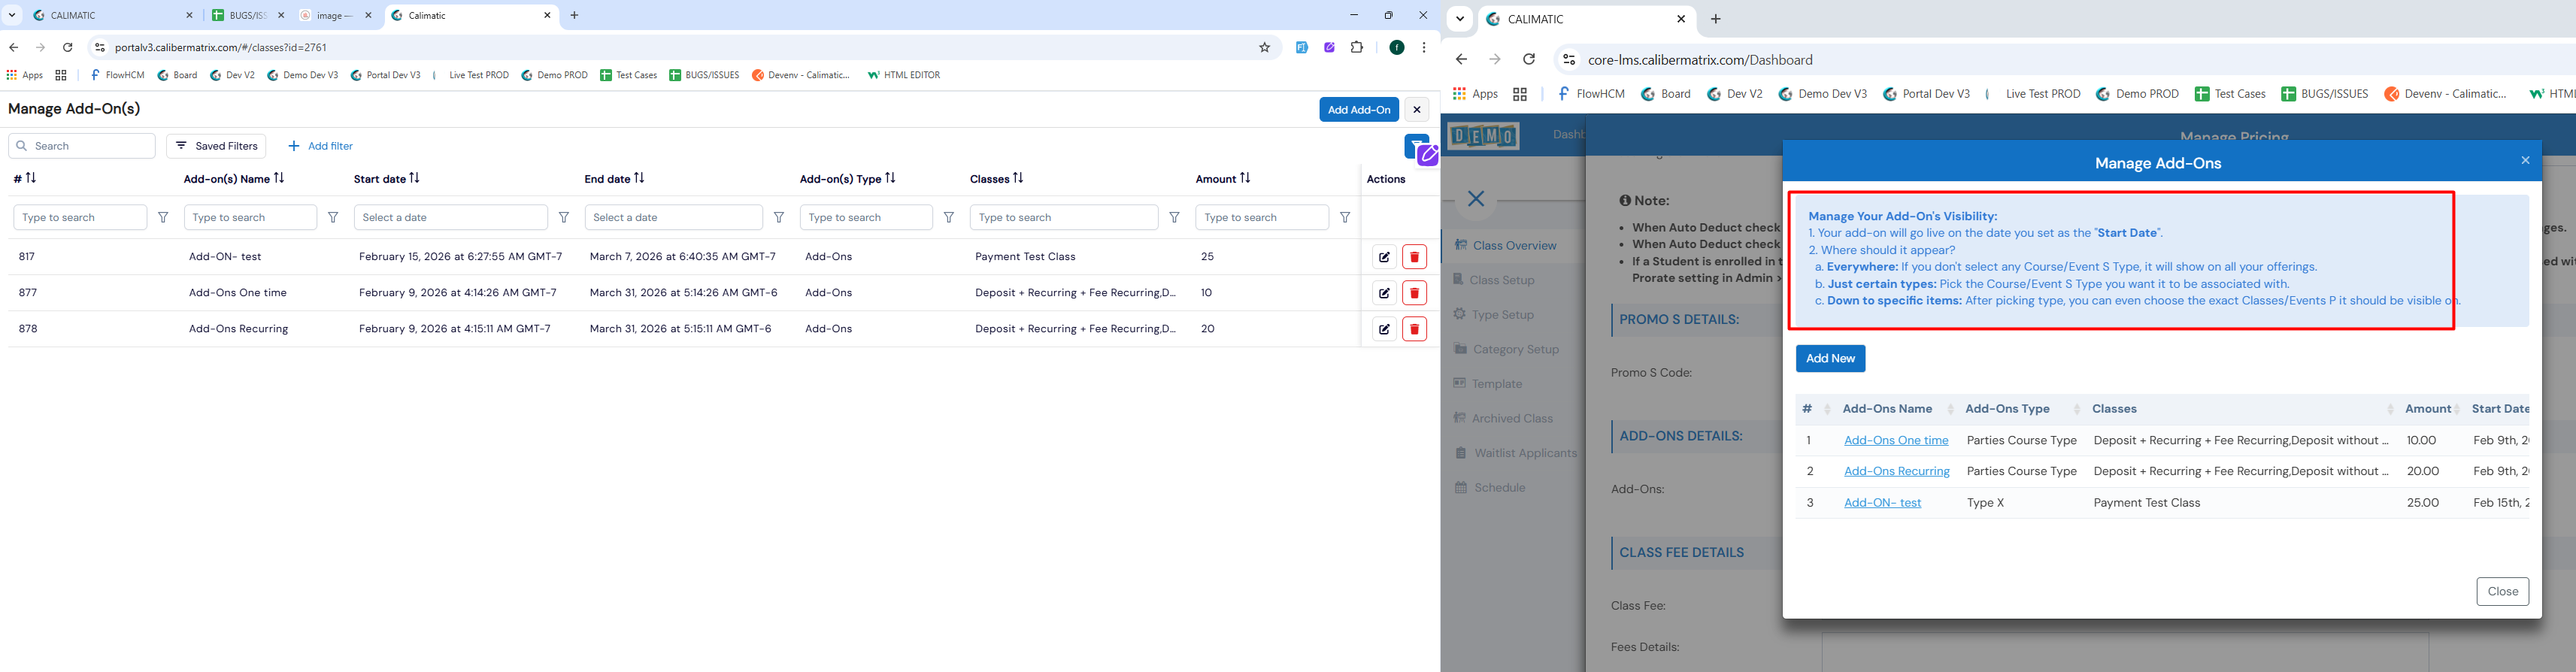Open Type Setup in sidebar
Image resolution: width=2576 pixels, height=672 pixels.
tap(1493, 314)
